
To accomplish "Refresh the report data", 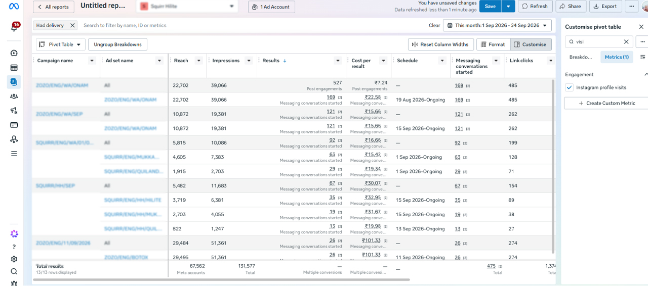I will point(535,7).
